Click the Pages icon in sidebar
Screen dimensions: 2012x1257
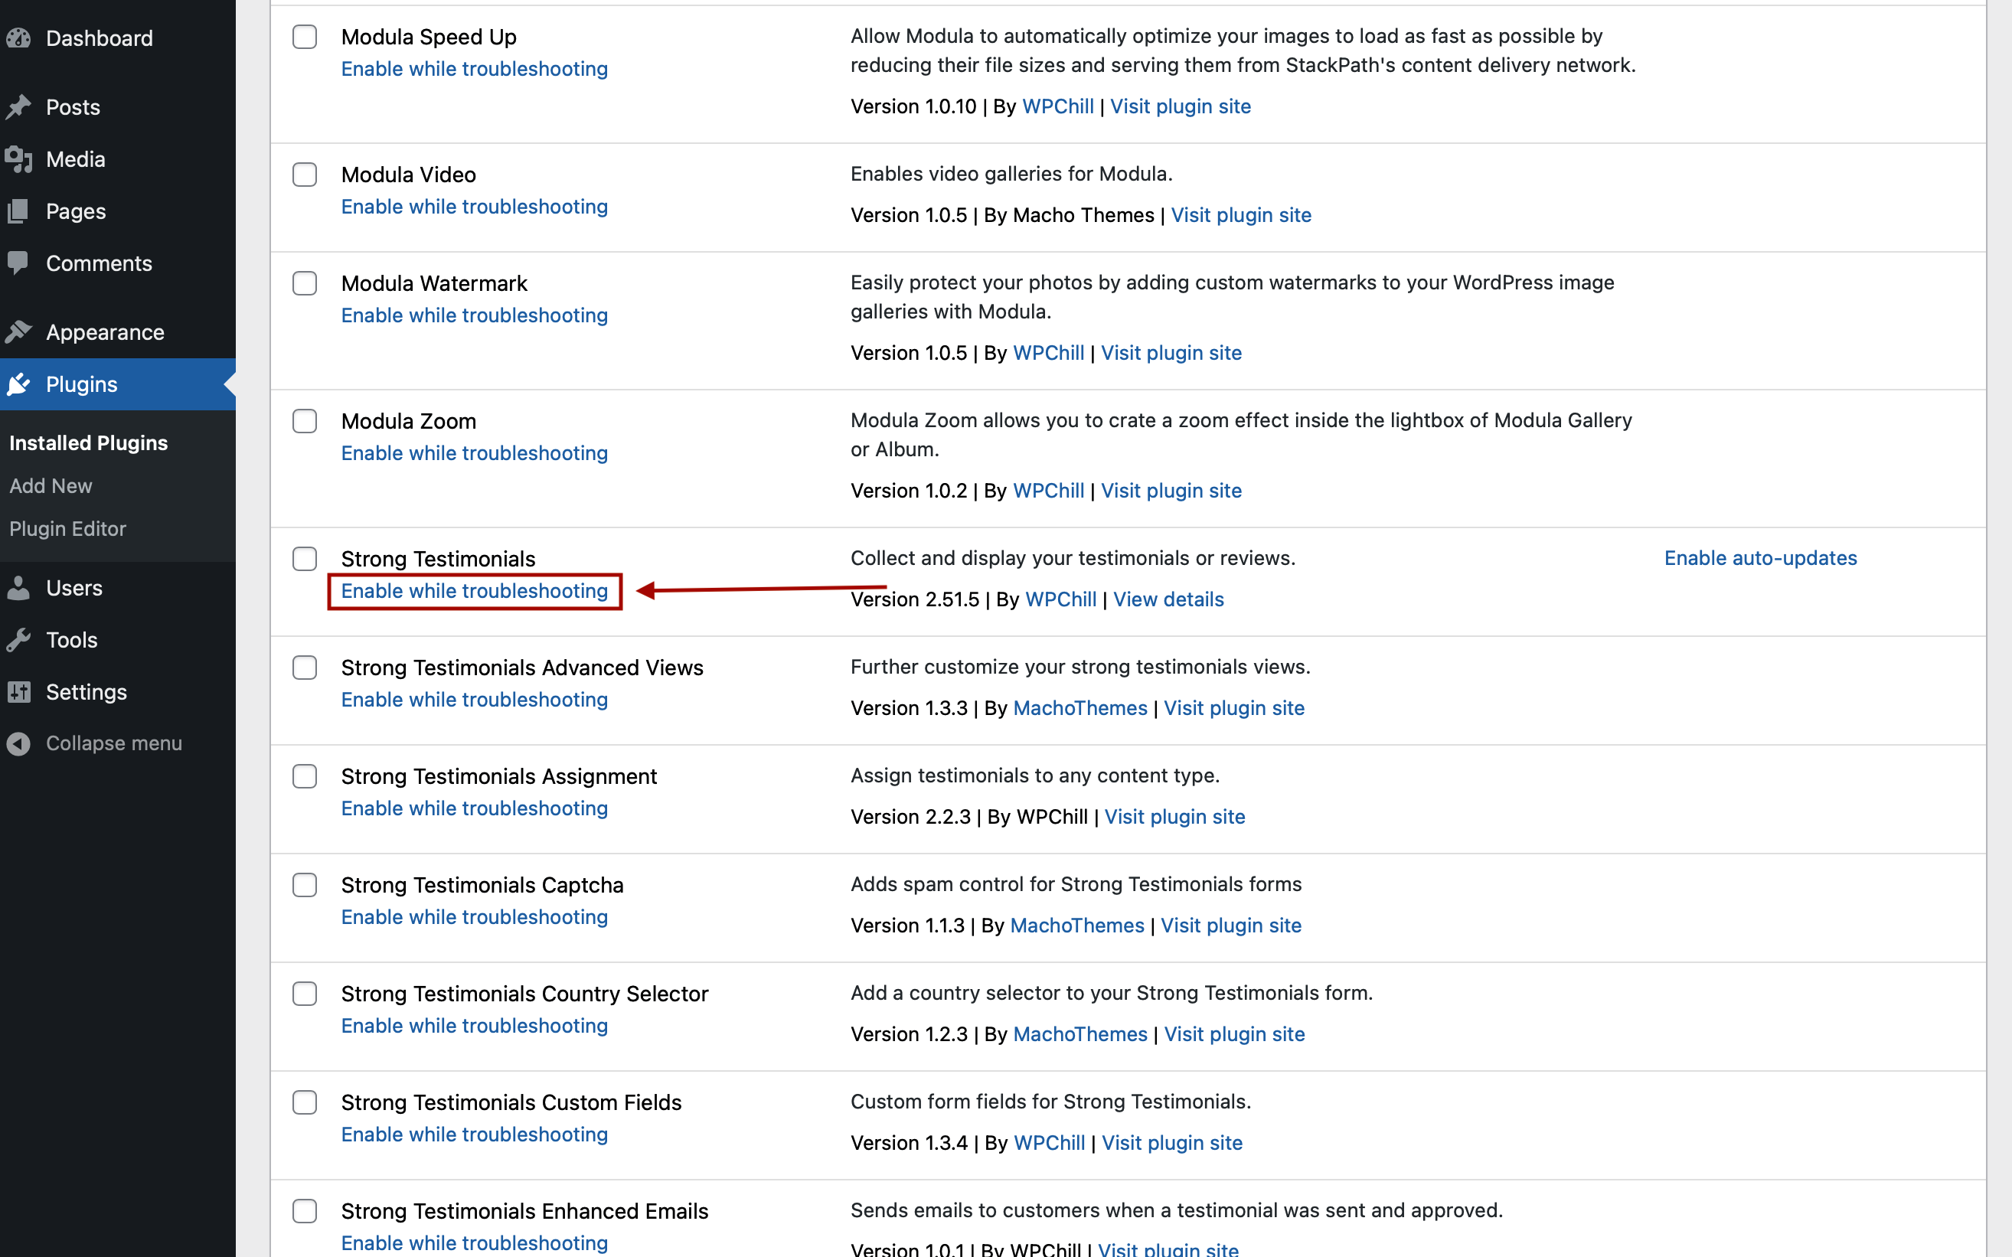[18, 211]
